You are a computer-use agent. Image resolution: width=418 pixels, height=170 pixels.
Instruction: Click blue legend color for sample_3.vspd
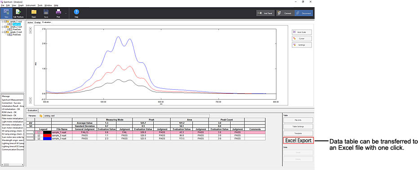[x=47, y=139]
